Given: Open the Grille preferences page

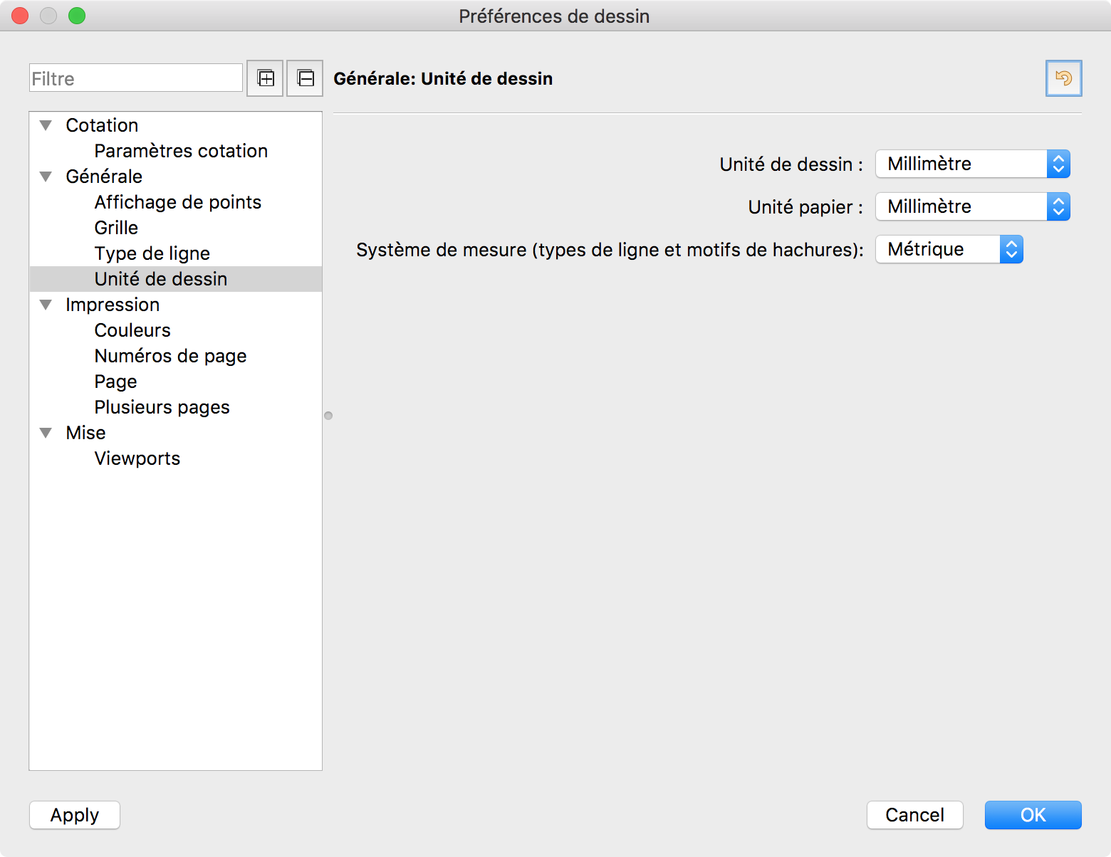Looking at the screenshot, I should pyautogui.click(x=116, y=228).
